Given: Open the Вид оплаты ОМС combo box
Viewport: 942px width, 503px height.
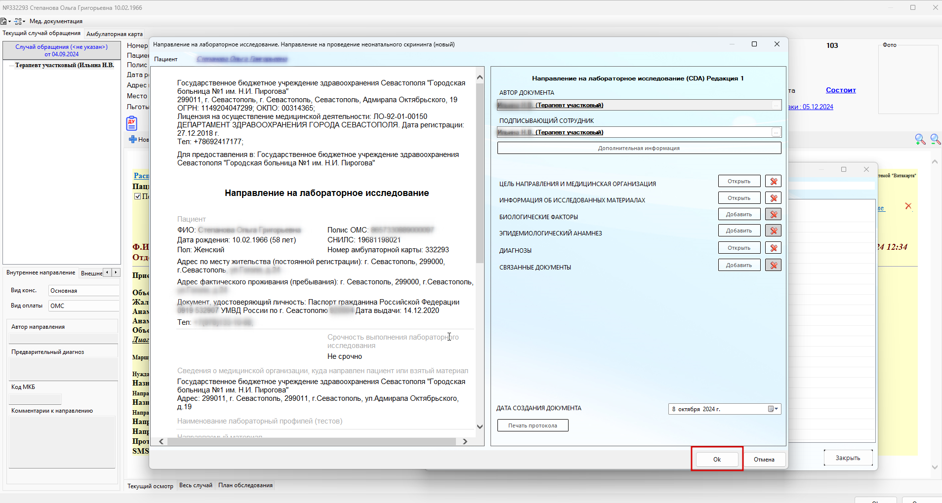Looking at the screenshot, I should [x=84, y=306].
